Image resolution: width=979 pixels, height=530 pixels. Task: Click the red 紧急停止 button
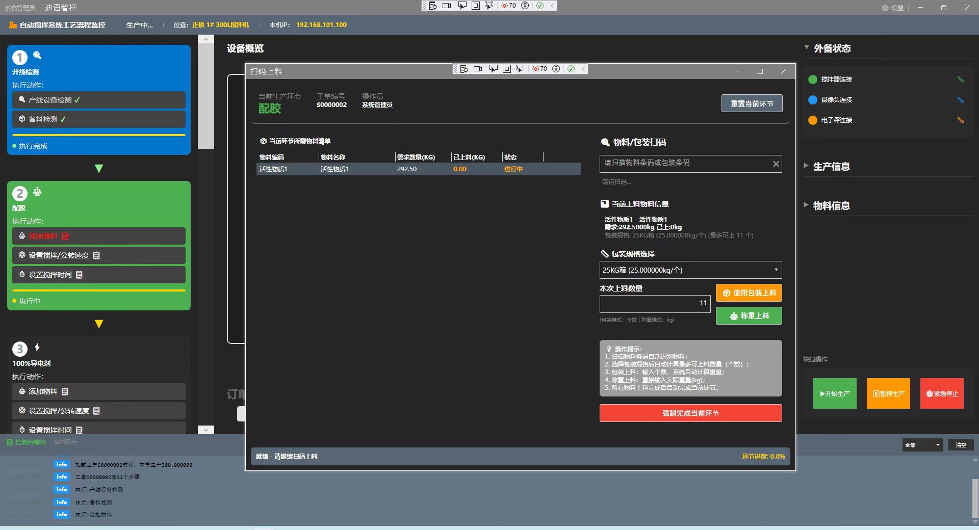tap(942, 393)
